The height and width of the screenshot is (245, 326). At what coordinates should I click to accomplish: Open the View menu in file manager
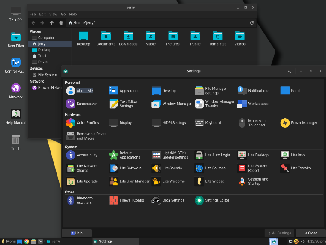53,14
